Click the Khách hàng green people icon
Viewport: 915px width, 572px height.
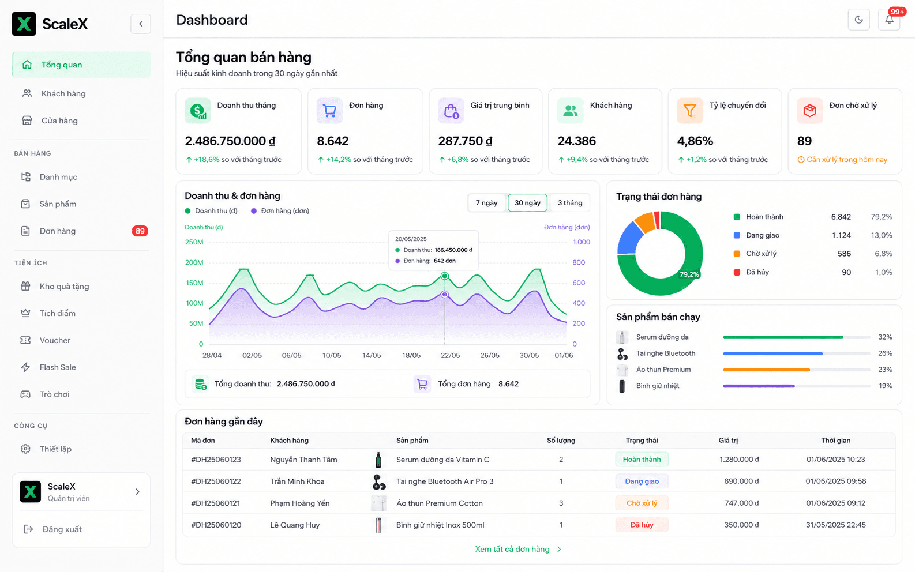(570, 110)
